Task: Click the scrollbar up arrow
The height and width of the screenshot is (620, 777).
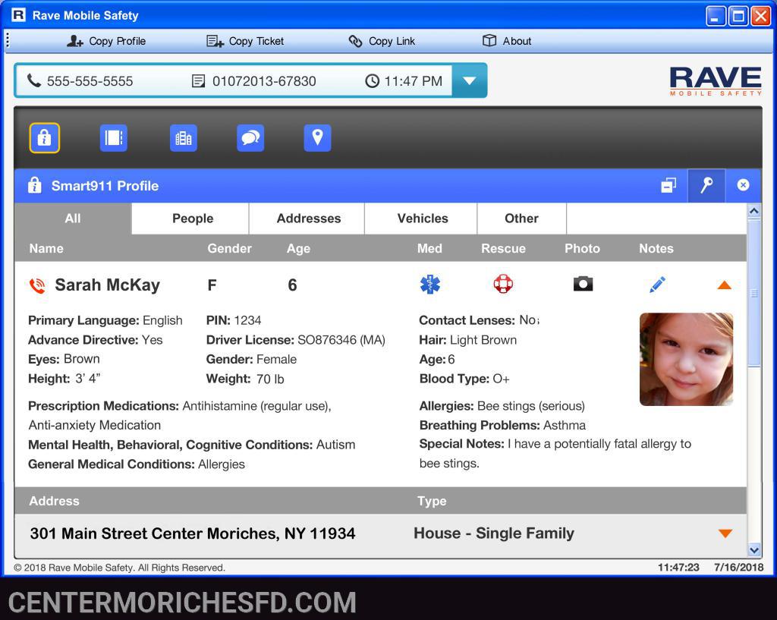Action: tap(753, 211)
